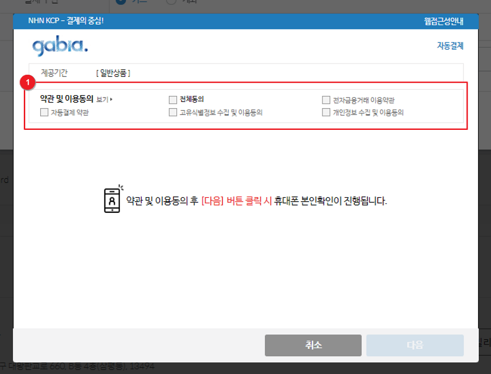The image size is (491, 374).
Task: Click the 휴대폰 본인확인이 진행됩니다 text
Action: pyautogui.click(x=330, y=201)
